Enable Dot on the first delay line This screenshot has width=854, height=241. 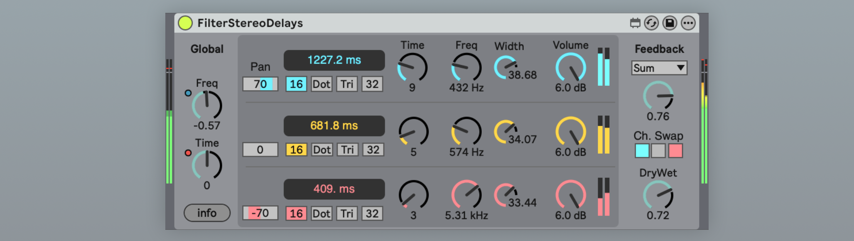point(321,84)
